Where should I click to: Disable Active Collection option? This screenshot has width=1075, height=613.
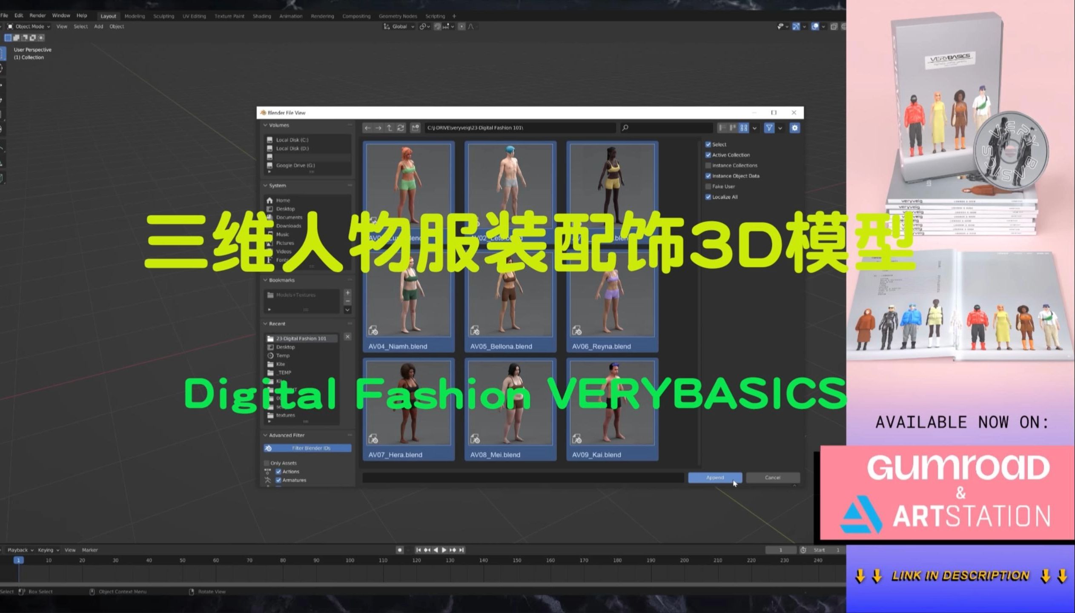point(708,155)
